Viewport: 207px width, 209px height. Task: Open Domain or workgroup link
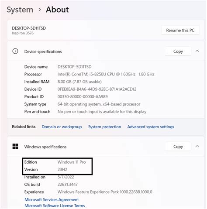62,127
